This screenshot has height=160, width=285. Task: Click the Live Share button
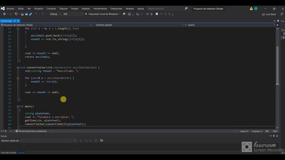269,14
